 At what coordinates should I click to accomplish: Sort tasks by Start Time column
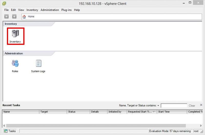pos(172,112)
